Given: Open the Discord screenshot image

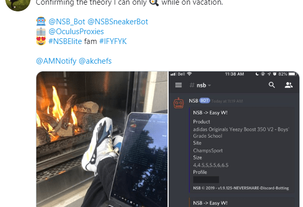Looking at the screenshot, I should (x=234, y=139).
